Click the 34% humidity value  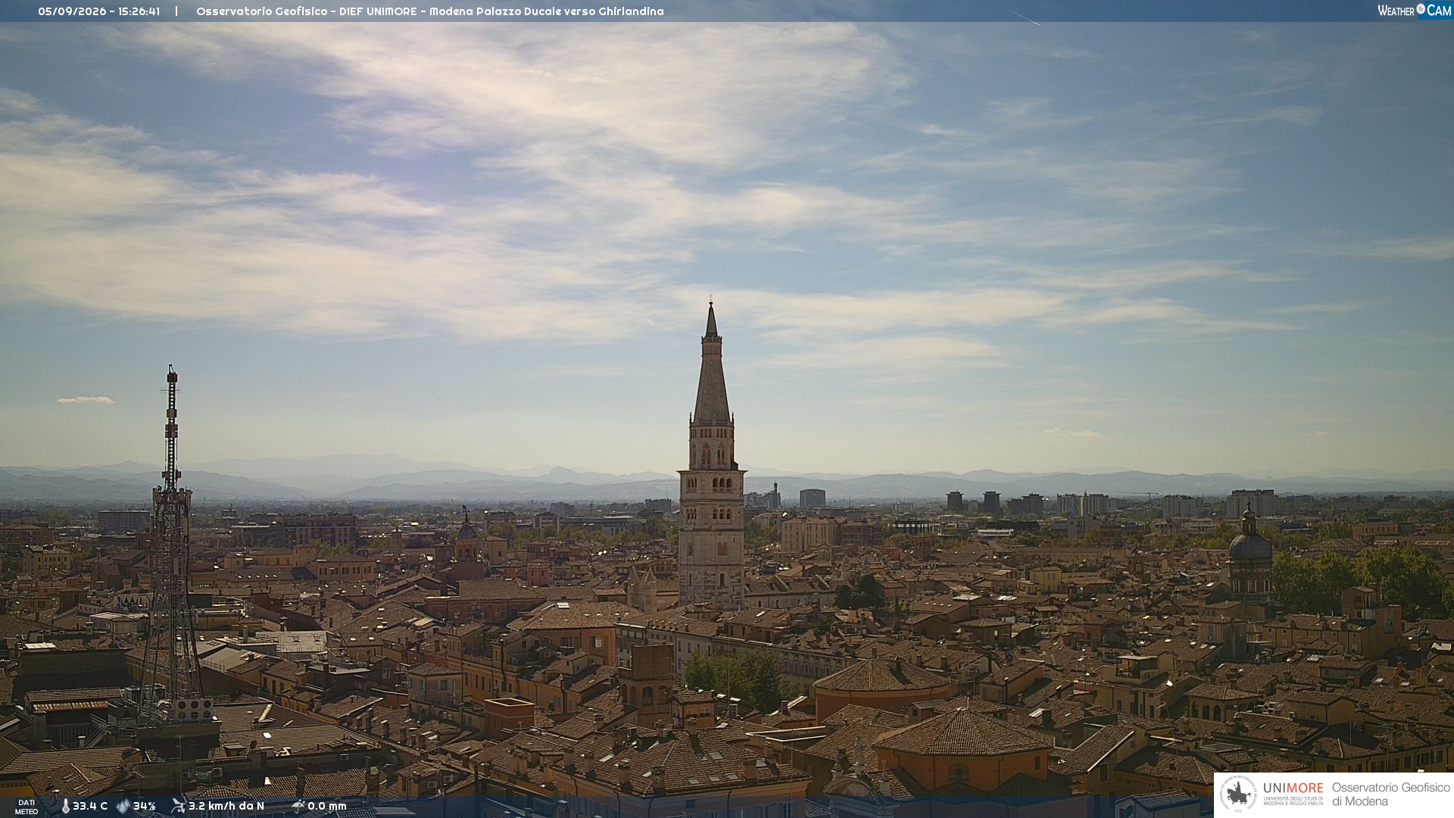tap(145, 806)
